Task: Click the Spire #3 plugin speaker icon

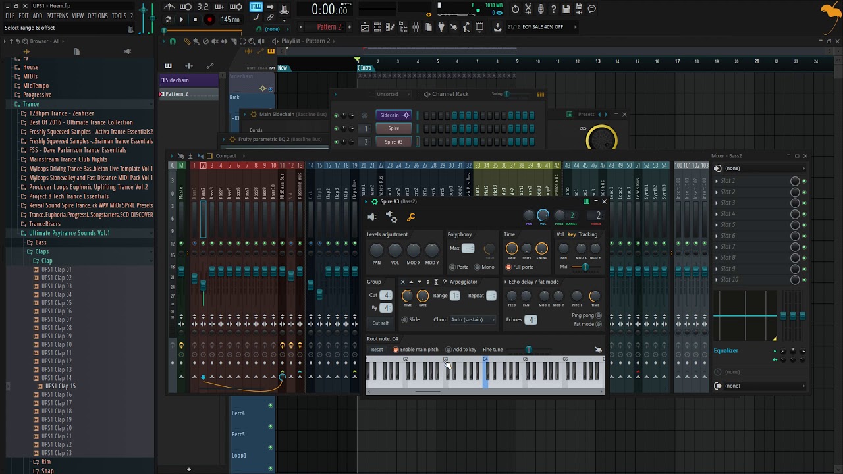Action: [x=372, y=217]
